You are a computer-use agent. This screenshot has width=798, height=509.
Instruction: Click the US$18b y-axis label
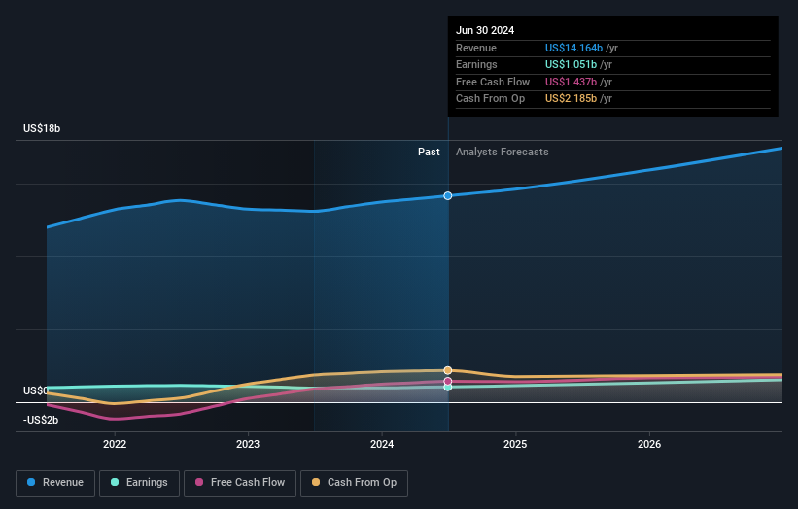tap(42, 128)
